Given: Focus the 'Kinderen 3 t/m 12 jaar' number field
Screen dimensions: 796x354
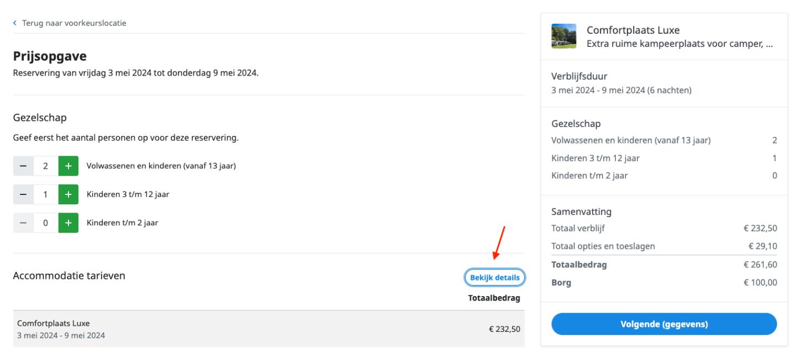Looking at the screenshot, I should [46, 195].
